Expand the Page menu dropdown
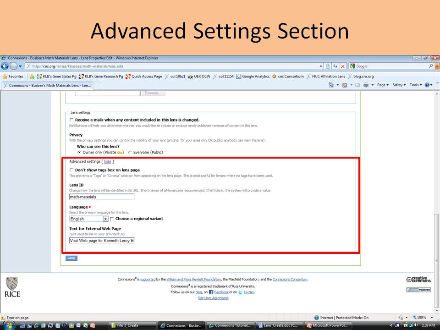The width and height of the screenshot is (440, 330). 382,85
